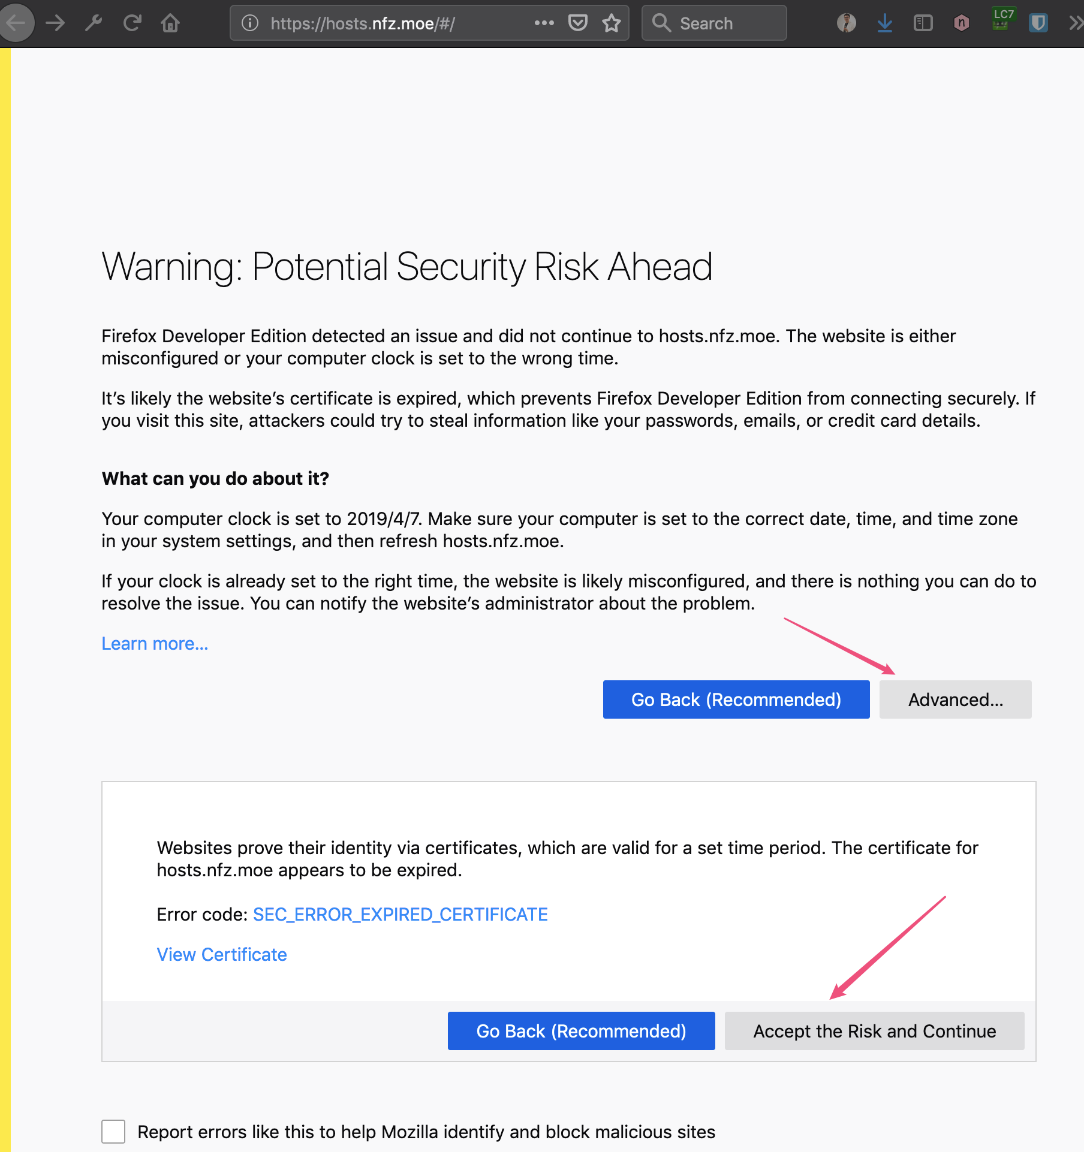The image size is (1084, 1152).
Task: Click Accept the Risk and Continue
Action: (874, 1031)
